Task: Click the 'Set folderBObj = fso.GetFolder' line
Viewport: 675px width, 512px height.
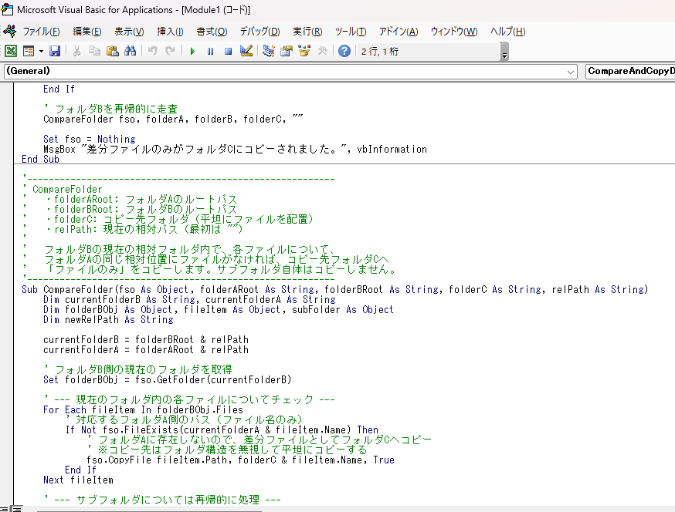Action: (x=168, y=380)
